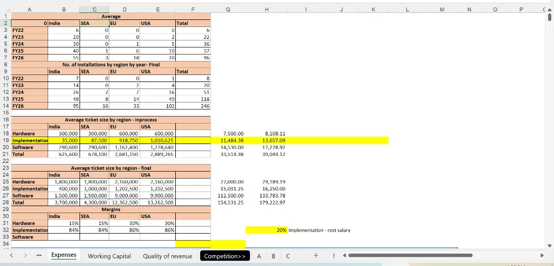Open sheet tab A

point(259,256)
